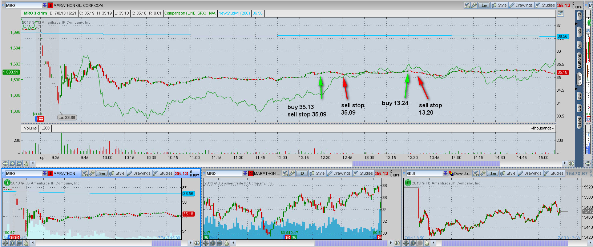The height and width of the screenshot is (247, 593).
Task: Open the wrench settings in the 5m chart panel
Action: tap(92, 174)
